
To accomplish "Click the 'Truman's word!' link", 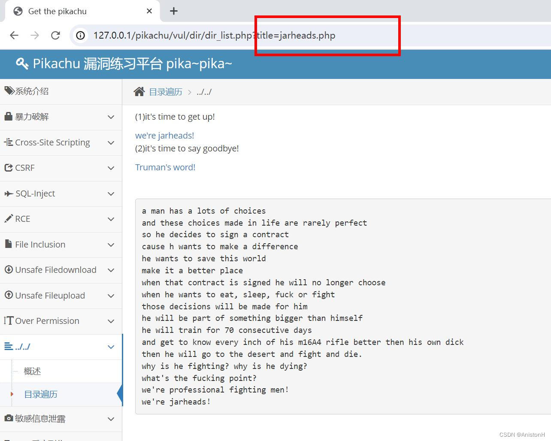I will tap(165, 167).
